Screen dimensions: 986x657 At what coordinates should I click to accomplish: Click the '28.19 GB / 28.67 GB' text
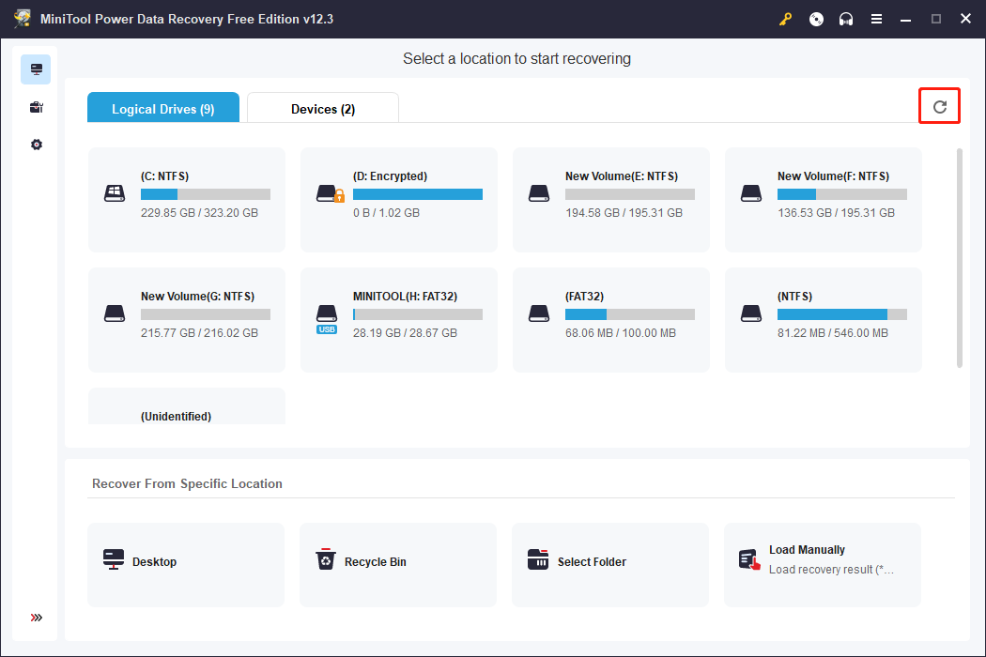point(405,332)
